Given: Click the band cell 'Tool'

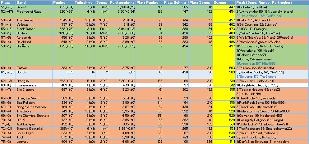Looking at the screenshot, I should click(34, 137).
